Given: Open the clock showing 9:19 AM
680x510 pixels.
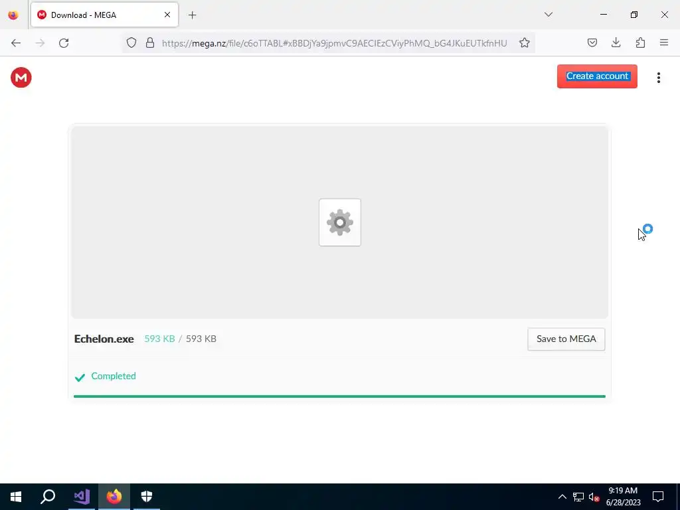Looking at the screenshot, I should [x=623, y=497].
